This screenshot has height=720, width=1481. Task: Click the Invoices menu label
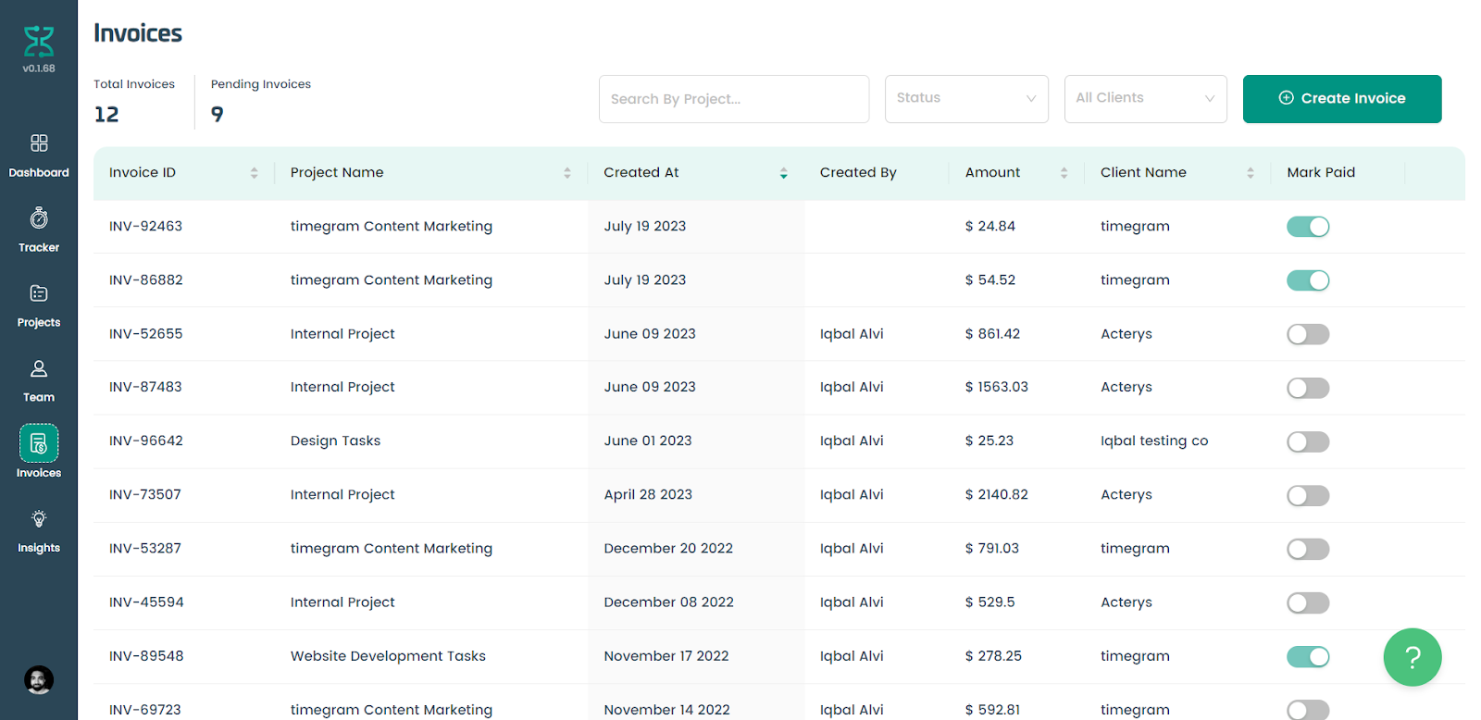click(39, 473)
